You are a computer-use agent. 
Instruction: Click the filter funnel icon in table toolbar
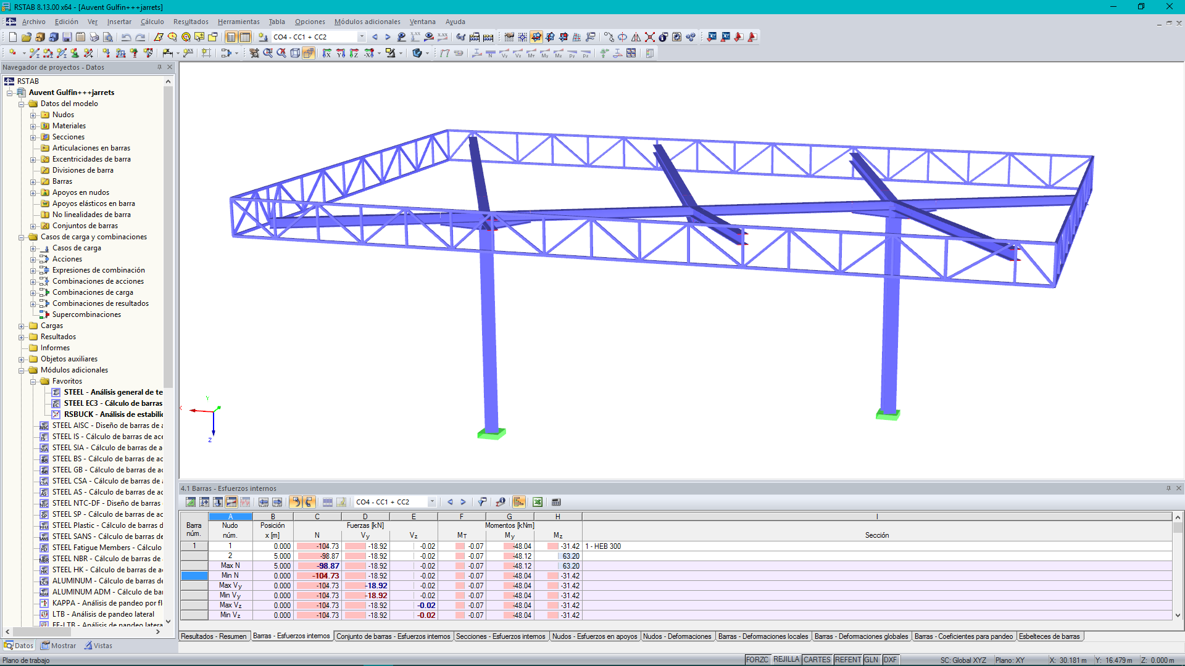pos(482,502)
